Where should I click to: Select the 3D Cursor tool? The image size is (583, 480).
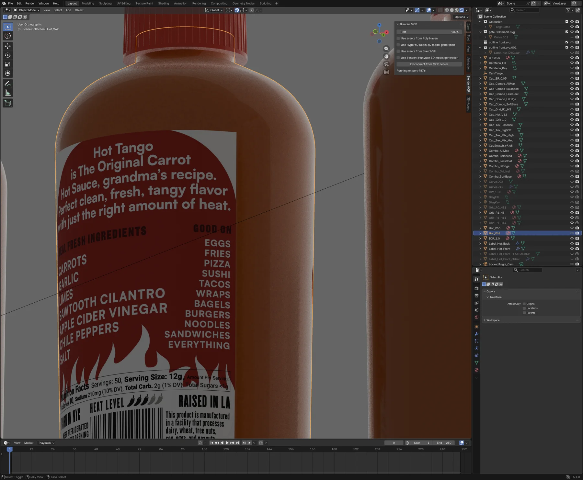pyautogui.click(x=8, y=36)
